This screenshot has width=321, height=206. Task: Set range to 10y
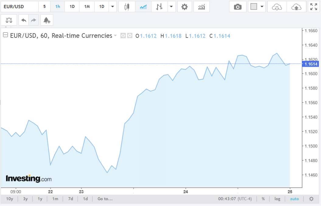(10, 199)
